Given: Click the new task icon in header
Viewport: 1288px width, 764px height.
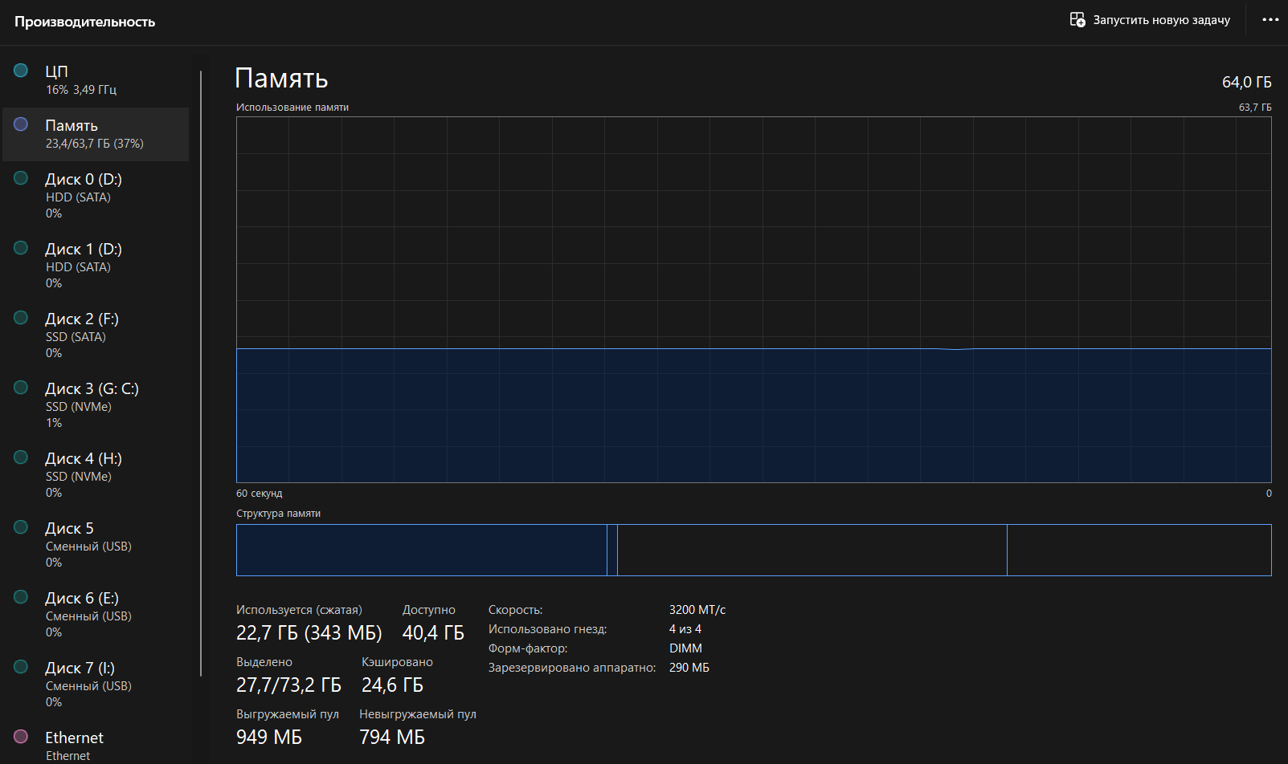Looking at the screenshot, I should click(x=1077, y=19).
